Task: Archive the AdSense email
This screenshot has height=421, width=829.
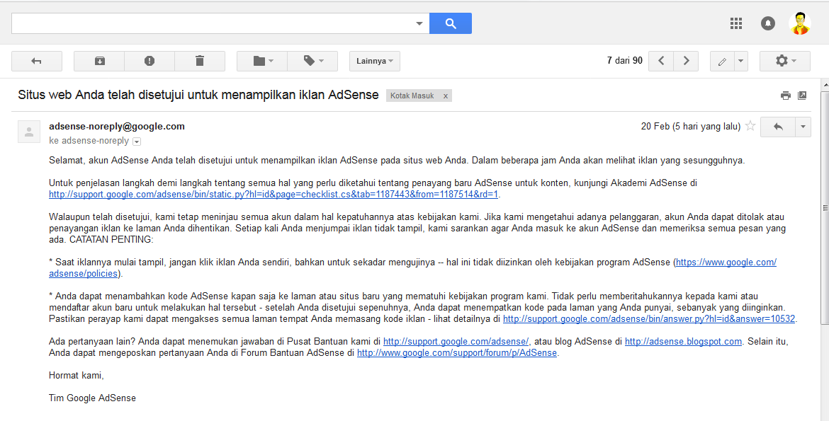Action: coord(98,61)
